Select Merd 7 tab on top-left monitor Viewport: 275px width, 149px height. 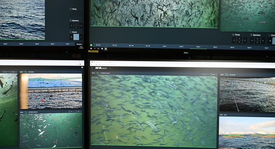pyautogui.click(x=68, y=44)
